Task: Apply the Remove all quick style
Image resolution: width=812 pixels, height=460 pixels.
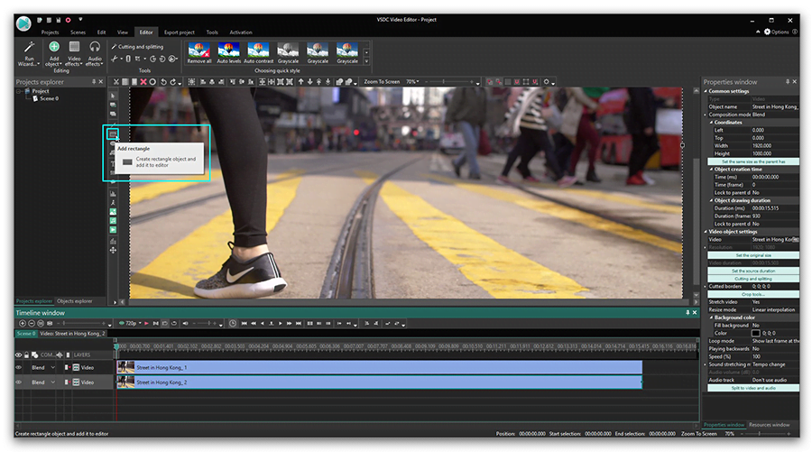Action: point(199,53)
